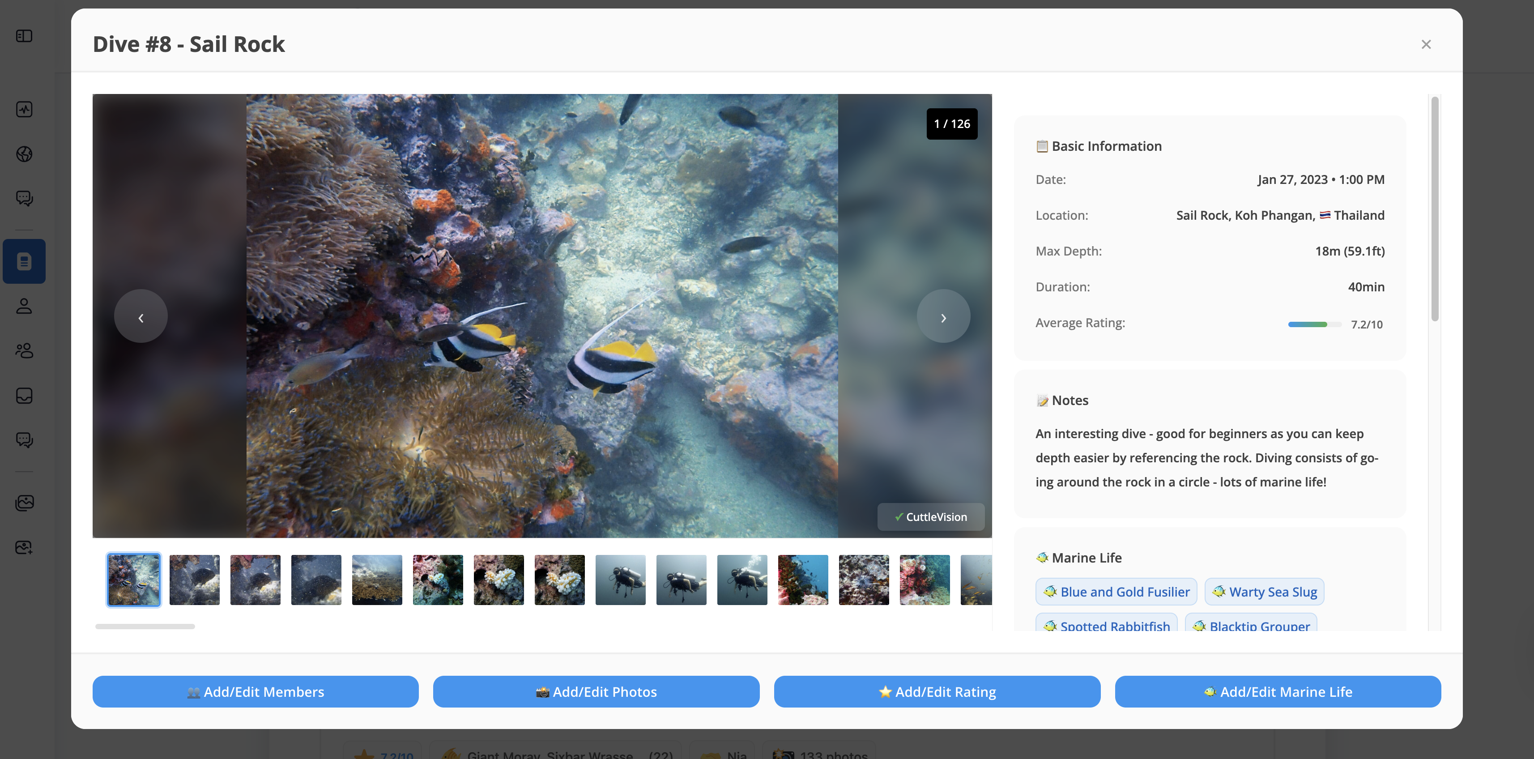Select the dive log icon in sidebar
This screenshot has height=759, width=1534.
25,261
